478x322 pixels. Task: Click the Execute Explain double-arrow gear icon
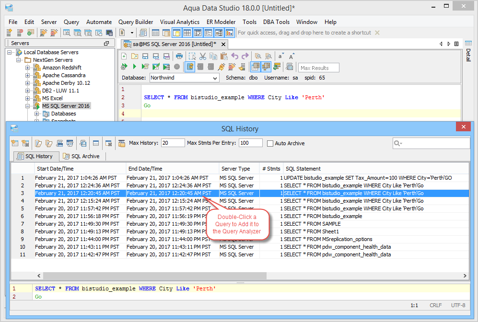tap(124, 67)
